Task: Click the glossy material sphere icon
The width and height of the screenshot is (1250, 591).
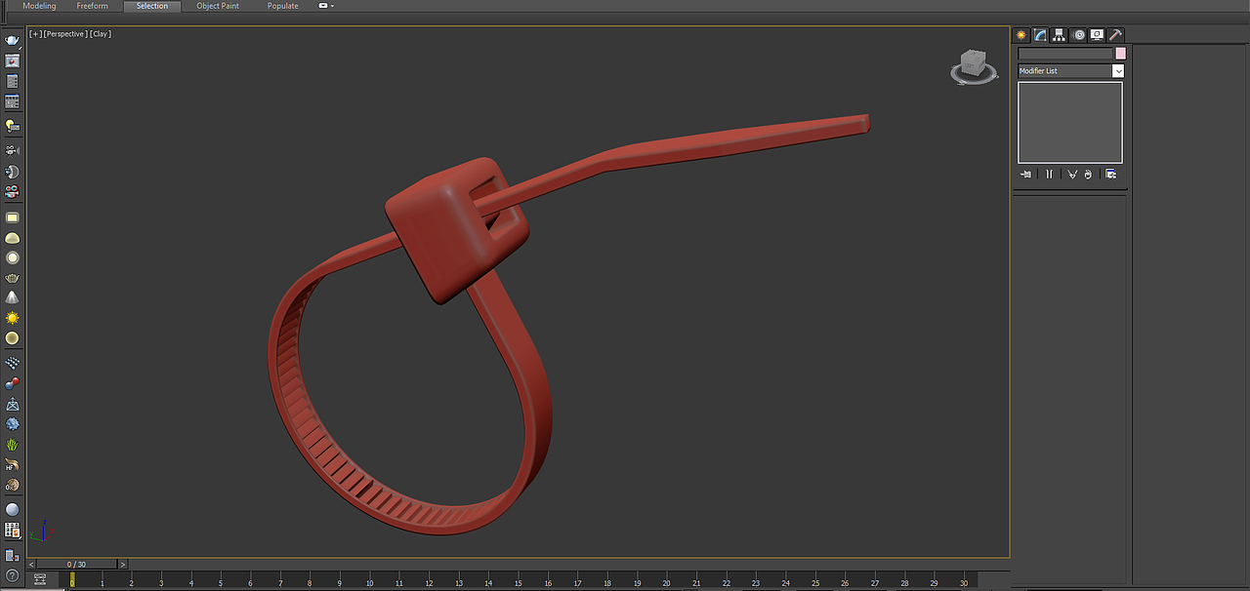Action: pyautogui.click(x=12, y=509)
